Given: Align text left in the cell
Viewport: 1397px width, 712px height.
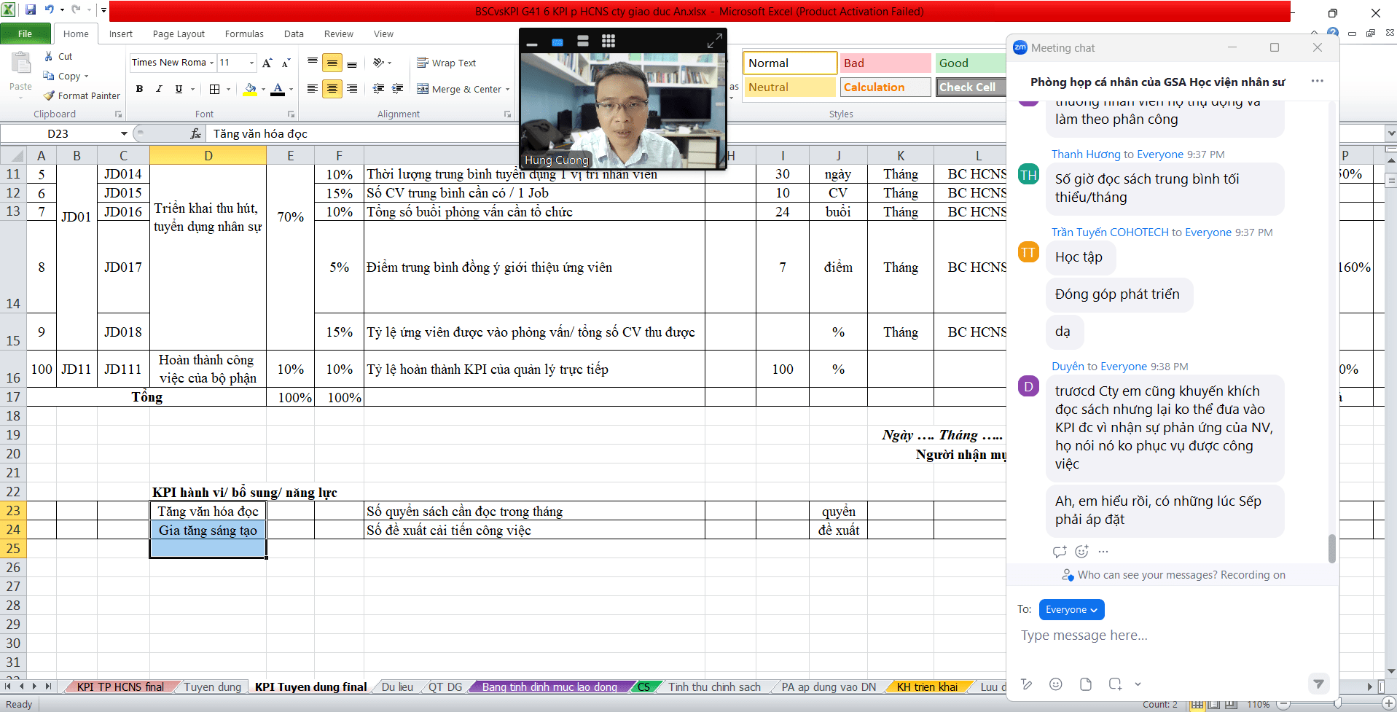Looking at the screenshot, I should pyautogui.click(x=313, y=89).
